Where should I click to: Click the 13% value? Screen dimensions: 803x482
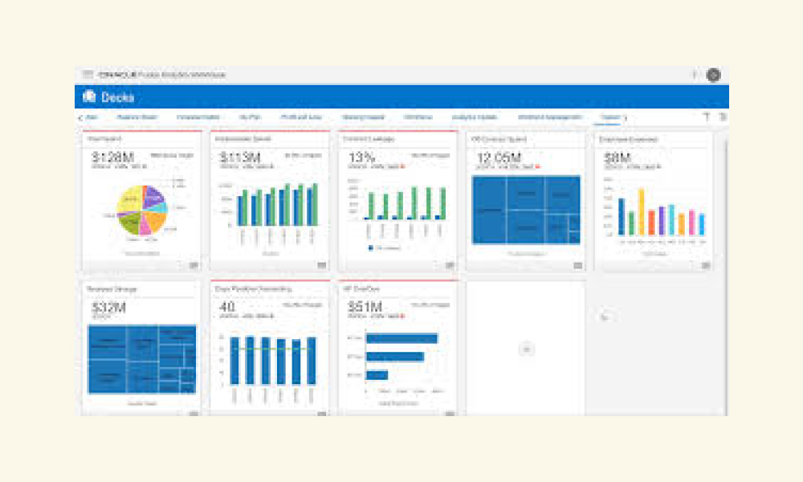click(361, 157)
